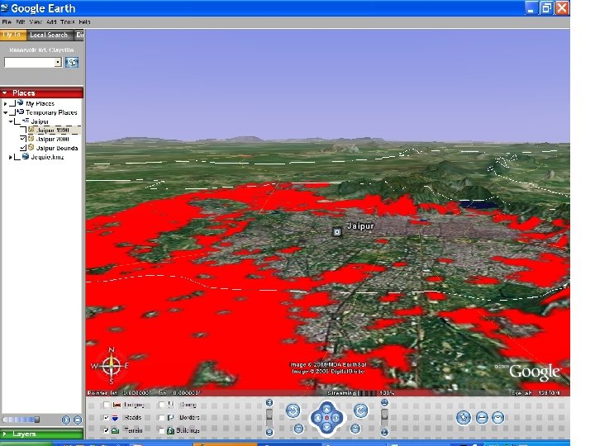Click the Jaipur label on the map
Screen dimensions: 595x446
point(360,226)
